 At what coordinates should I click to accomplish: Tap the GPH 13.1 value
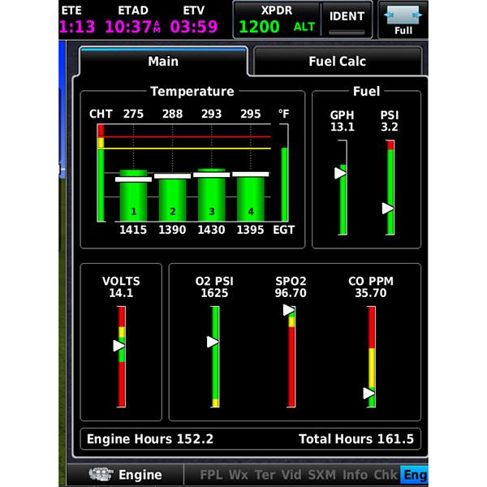[343, 127]
